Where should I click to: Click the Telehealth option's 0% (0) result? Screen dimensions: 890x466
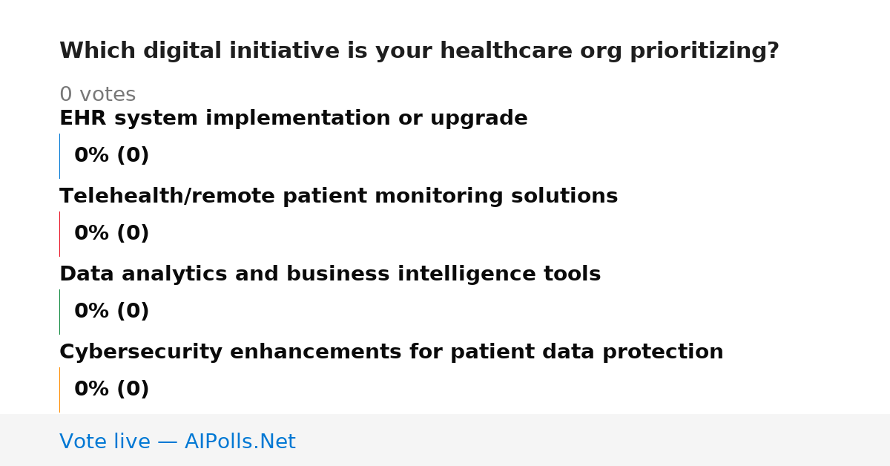[112, 234]
